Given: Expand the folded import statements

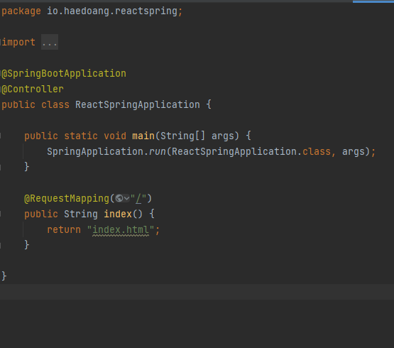Looking at the screenshot, I should [50, 42].
